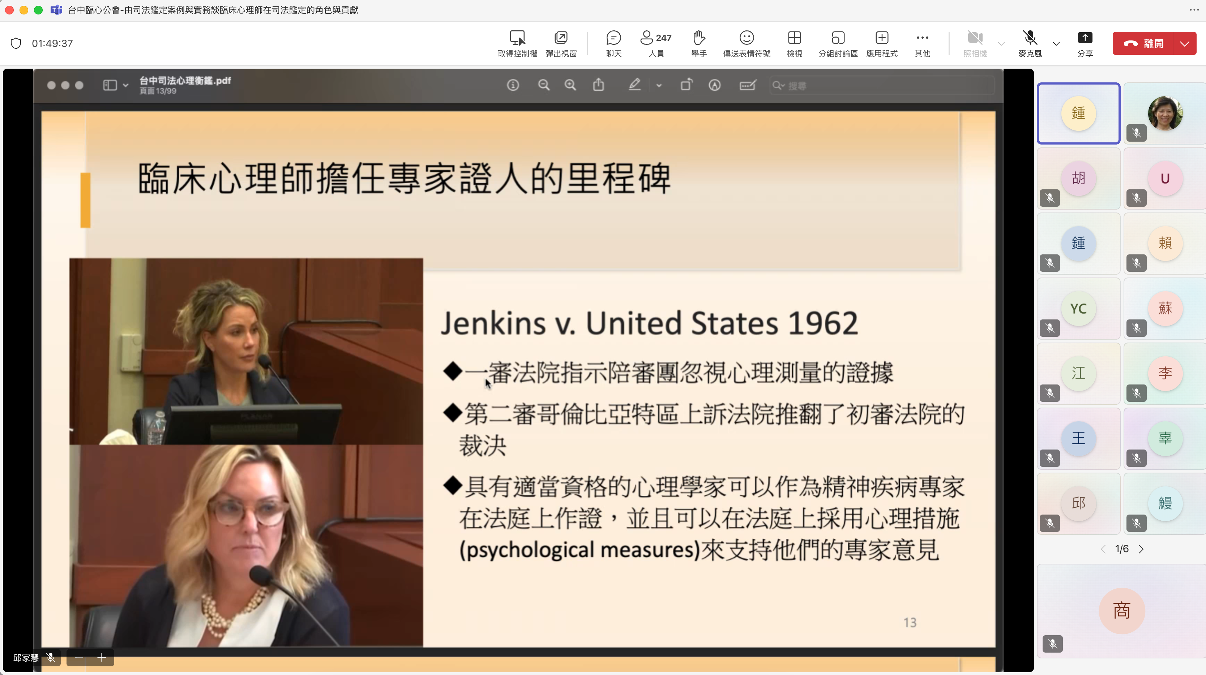Select the 蘇 participant tile
This screenshot has width=1206, height=675.
pos(1165,309)
